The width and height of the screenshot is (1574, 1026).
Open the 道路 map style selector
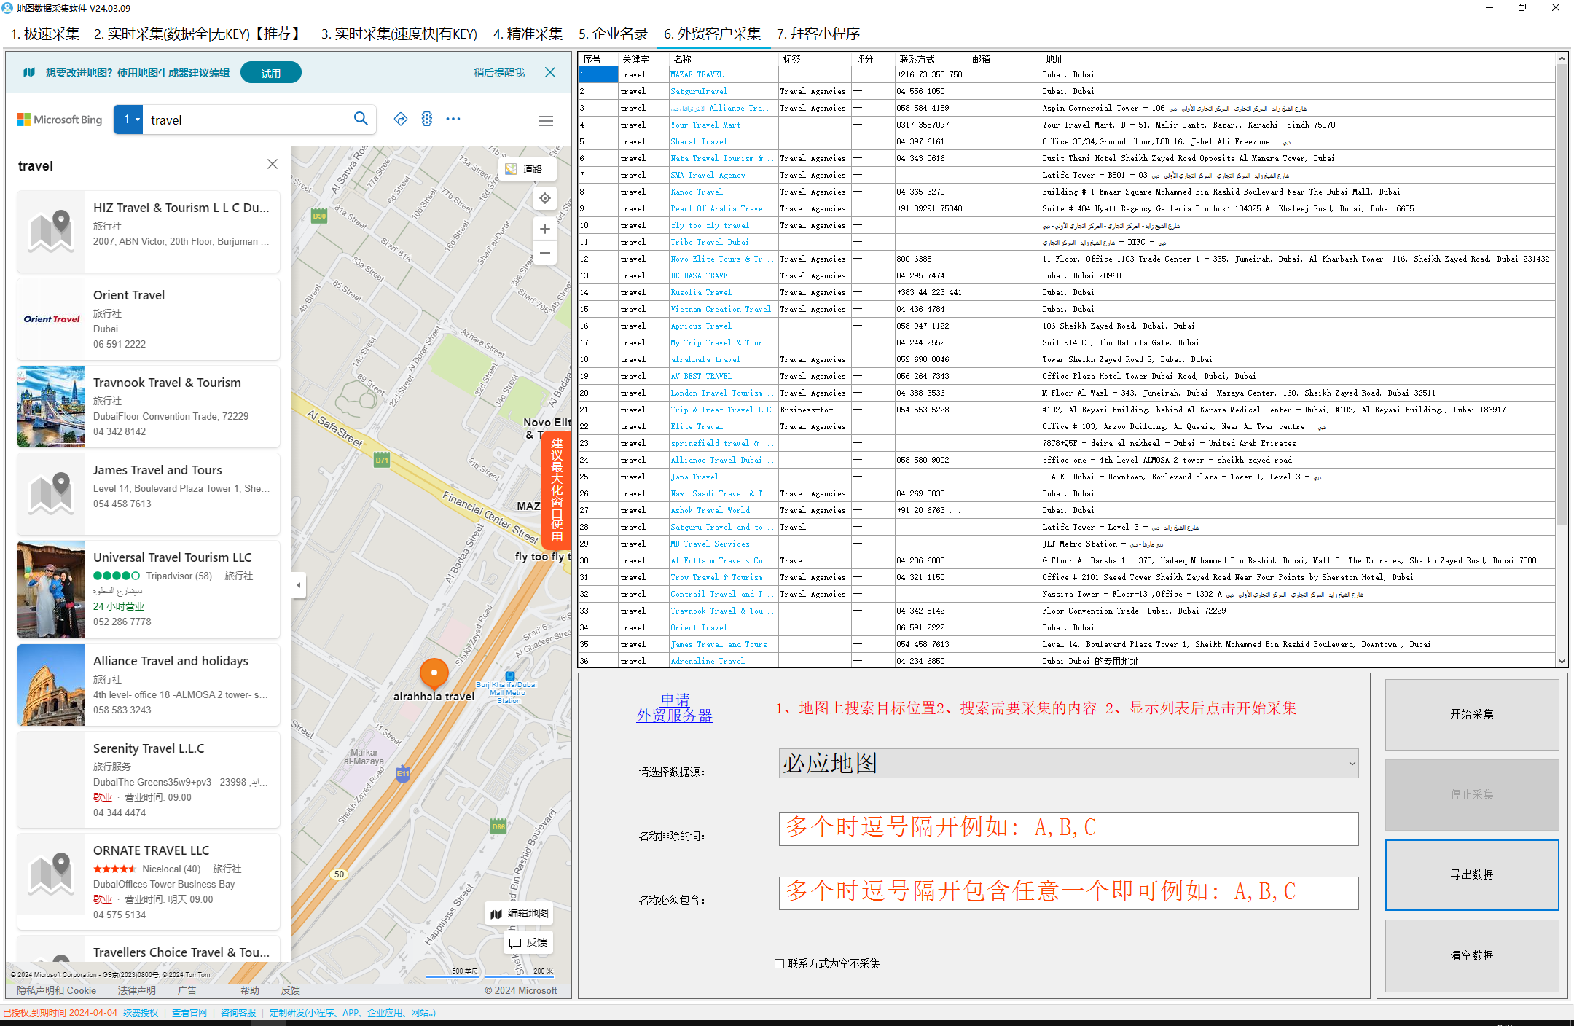(x=526, y=168)
